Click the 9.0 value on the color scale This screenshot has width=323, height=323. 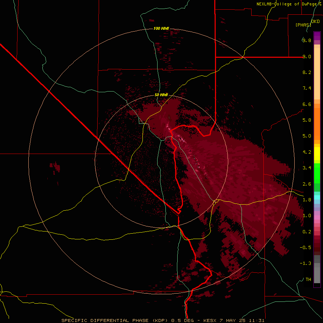(307, 56)
